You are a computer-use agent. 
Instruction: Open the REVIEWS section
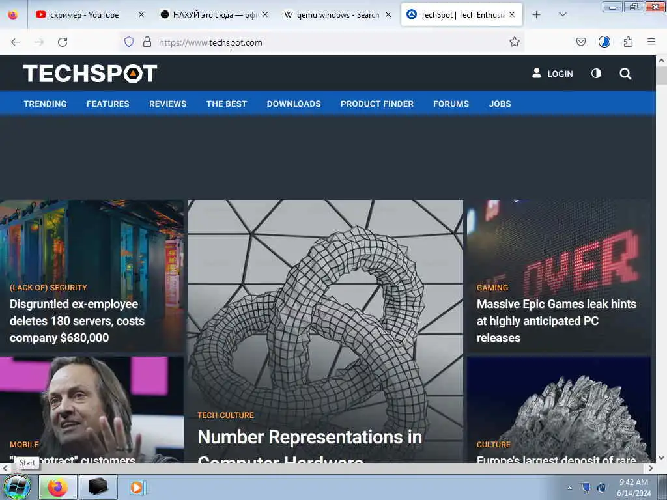pyautogui.click(x=167, y=104)
